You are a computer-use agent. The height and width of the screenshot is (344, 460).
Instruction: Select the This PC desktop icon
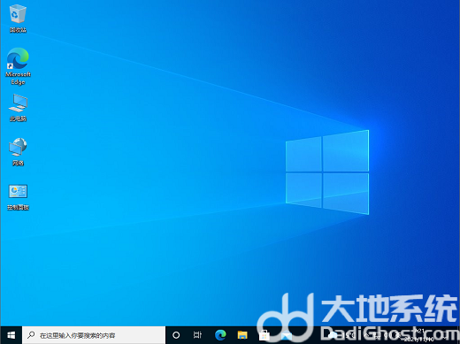pos(18,108)
